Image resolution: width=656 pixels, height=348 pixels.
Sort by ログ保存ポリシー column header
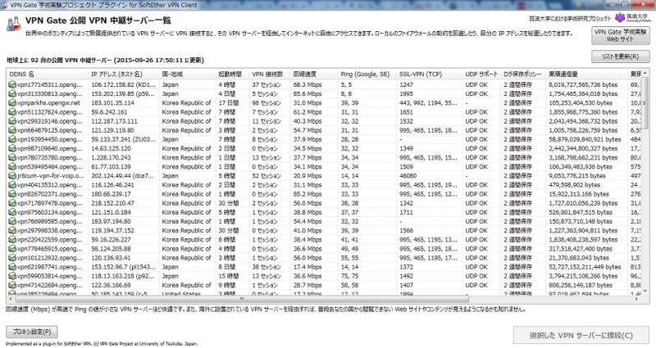(523, 75)
